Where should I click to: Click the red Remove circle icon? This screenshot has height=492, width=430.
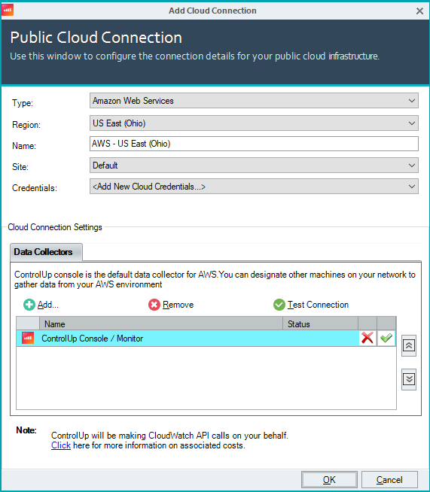coord(154,305)
